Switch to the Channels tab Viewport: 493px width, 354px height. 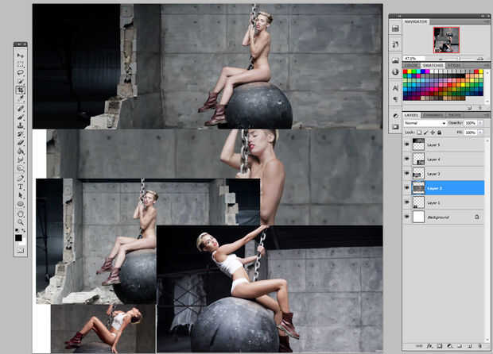[433, 115]
